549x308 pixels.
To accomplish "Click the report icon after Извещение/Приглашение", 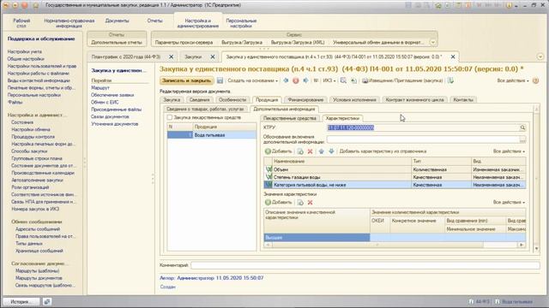I will click(450, 80).
